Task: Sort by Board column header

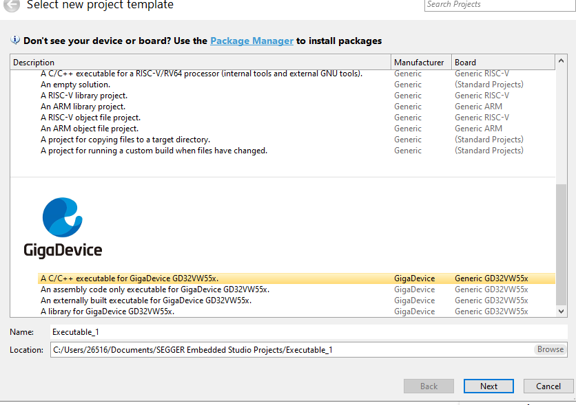Action: [503, 63]
